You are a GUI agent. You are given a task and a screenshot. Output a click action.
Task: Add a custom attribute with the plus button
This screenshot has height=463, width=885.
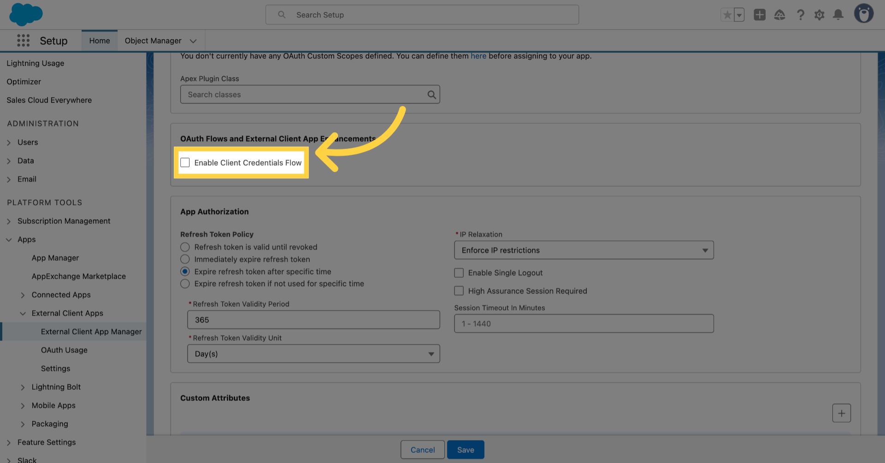click(x=842, y=413)
